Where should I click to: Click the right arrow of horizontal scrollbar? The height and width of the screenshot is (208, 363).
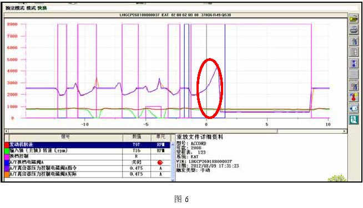coord(345,131)
